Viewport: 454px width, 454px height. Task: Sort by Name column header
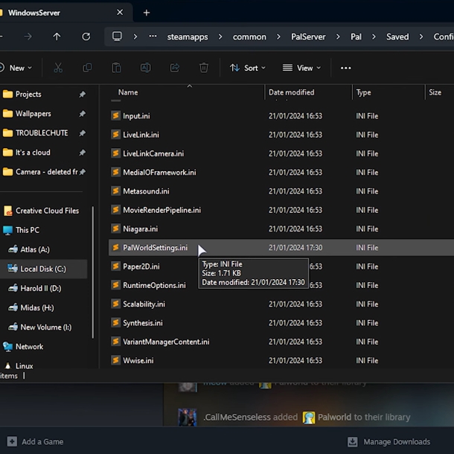pos(128,92)
